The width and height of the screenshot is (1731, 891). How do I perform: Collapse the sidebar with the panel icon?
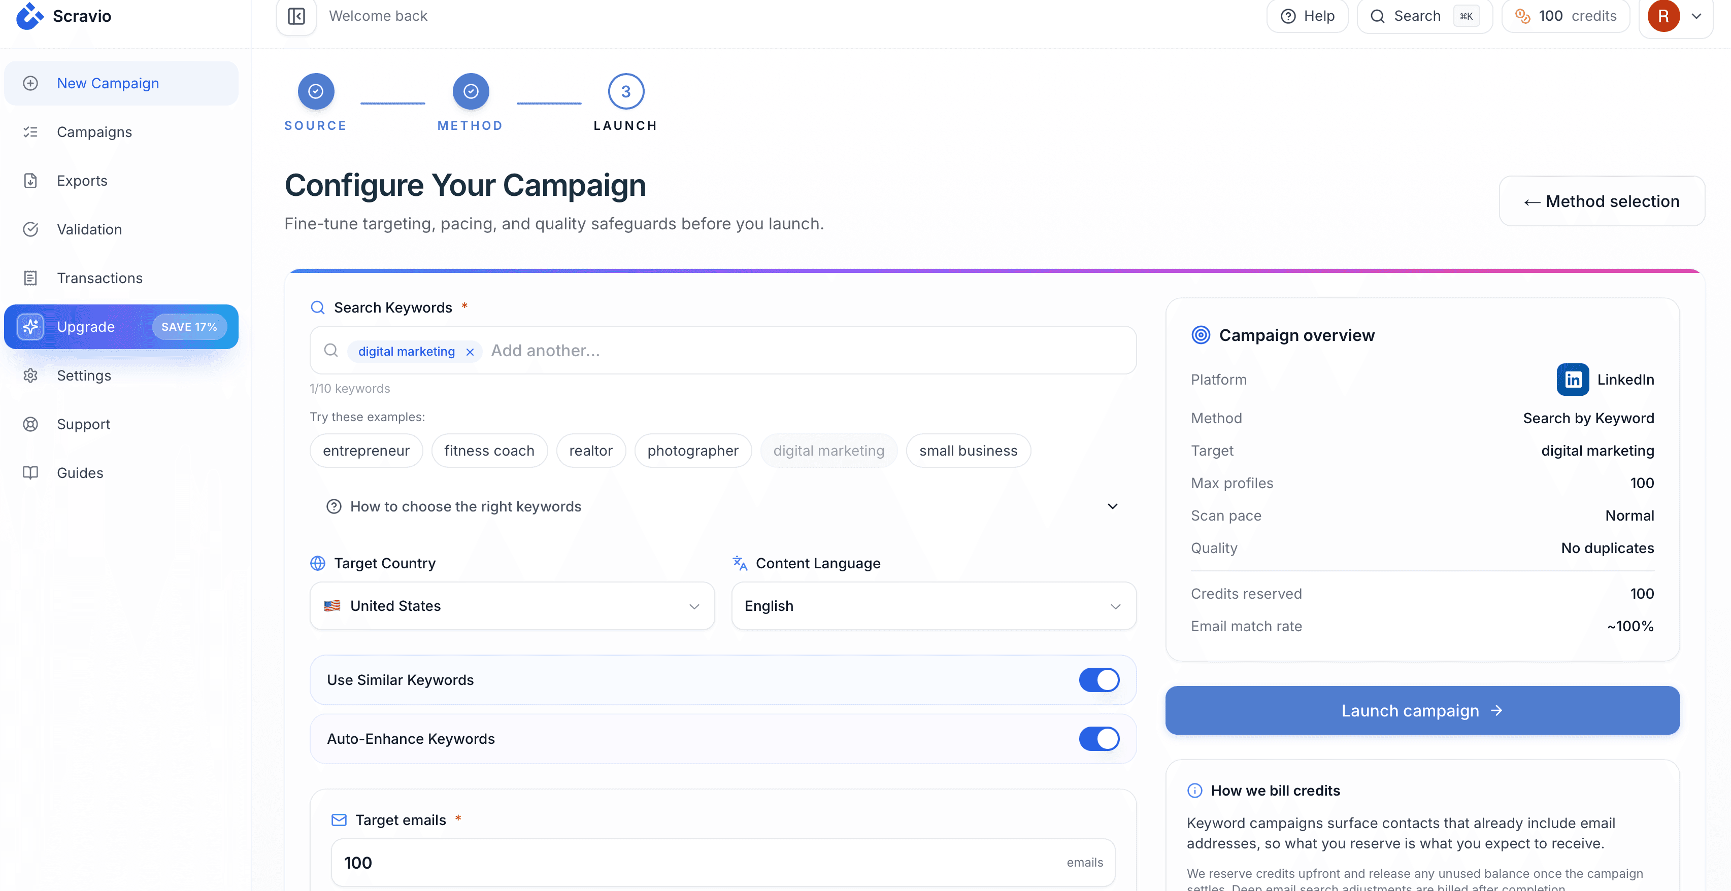(x=296, y=16)
